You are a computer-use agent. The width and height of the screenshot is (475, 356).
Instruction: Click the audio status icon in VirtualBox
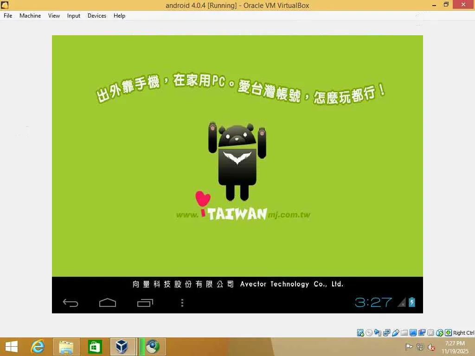pos(378,333)
